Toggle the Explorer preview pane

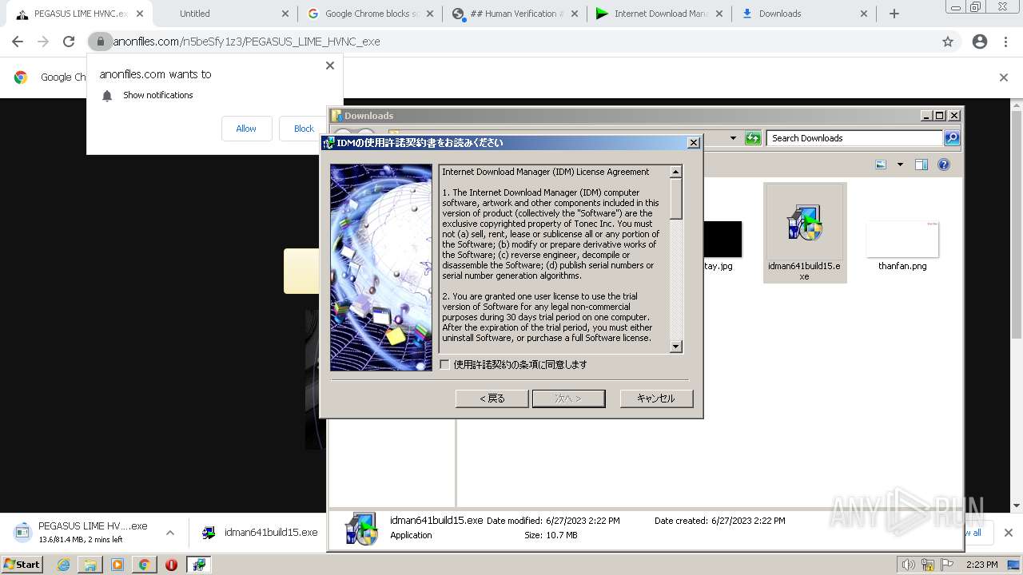[921, 165]
